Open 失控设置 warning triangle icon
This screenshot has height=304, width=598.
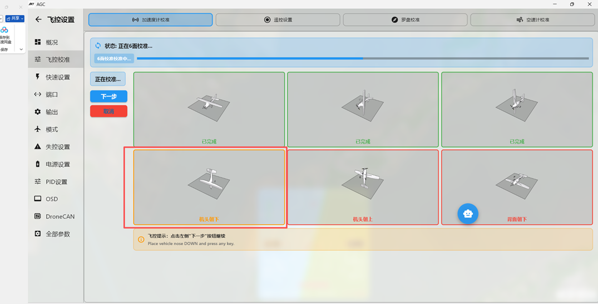(x=38, y=147)
